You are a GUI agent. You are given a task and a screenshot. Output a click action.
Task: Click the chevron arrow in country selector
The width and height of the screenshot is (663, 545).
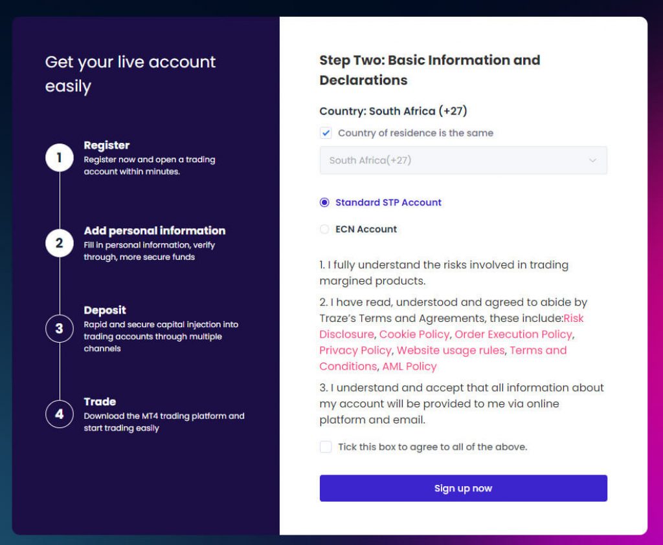[x=592, y=160]
